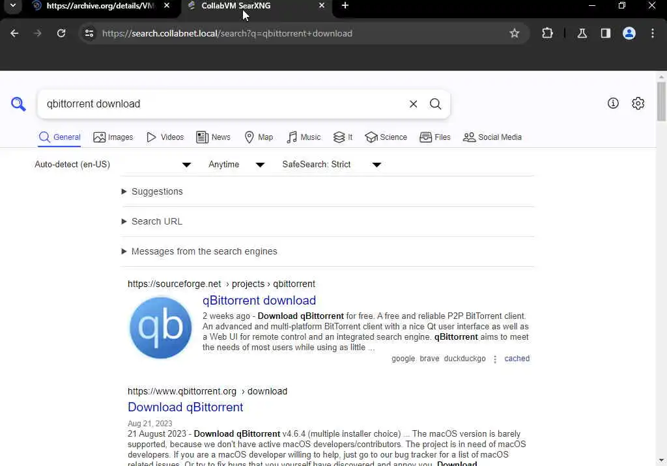Switch to the CollabVM SearXNG tab
667x466 pixels.
[255, 6]
